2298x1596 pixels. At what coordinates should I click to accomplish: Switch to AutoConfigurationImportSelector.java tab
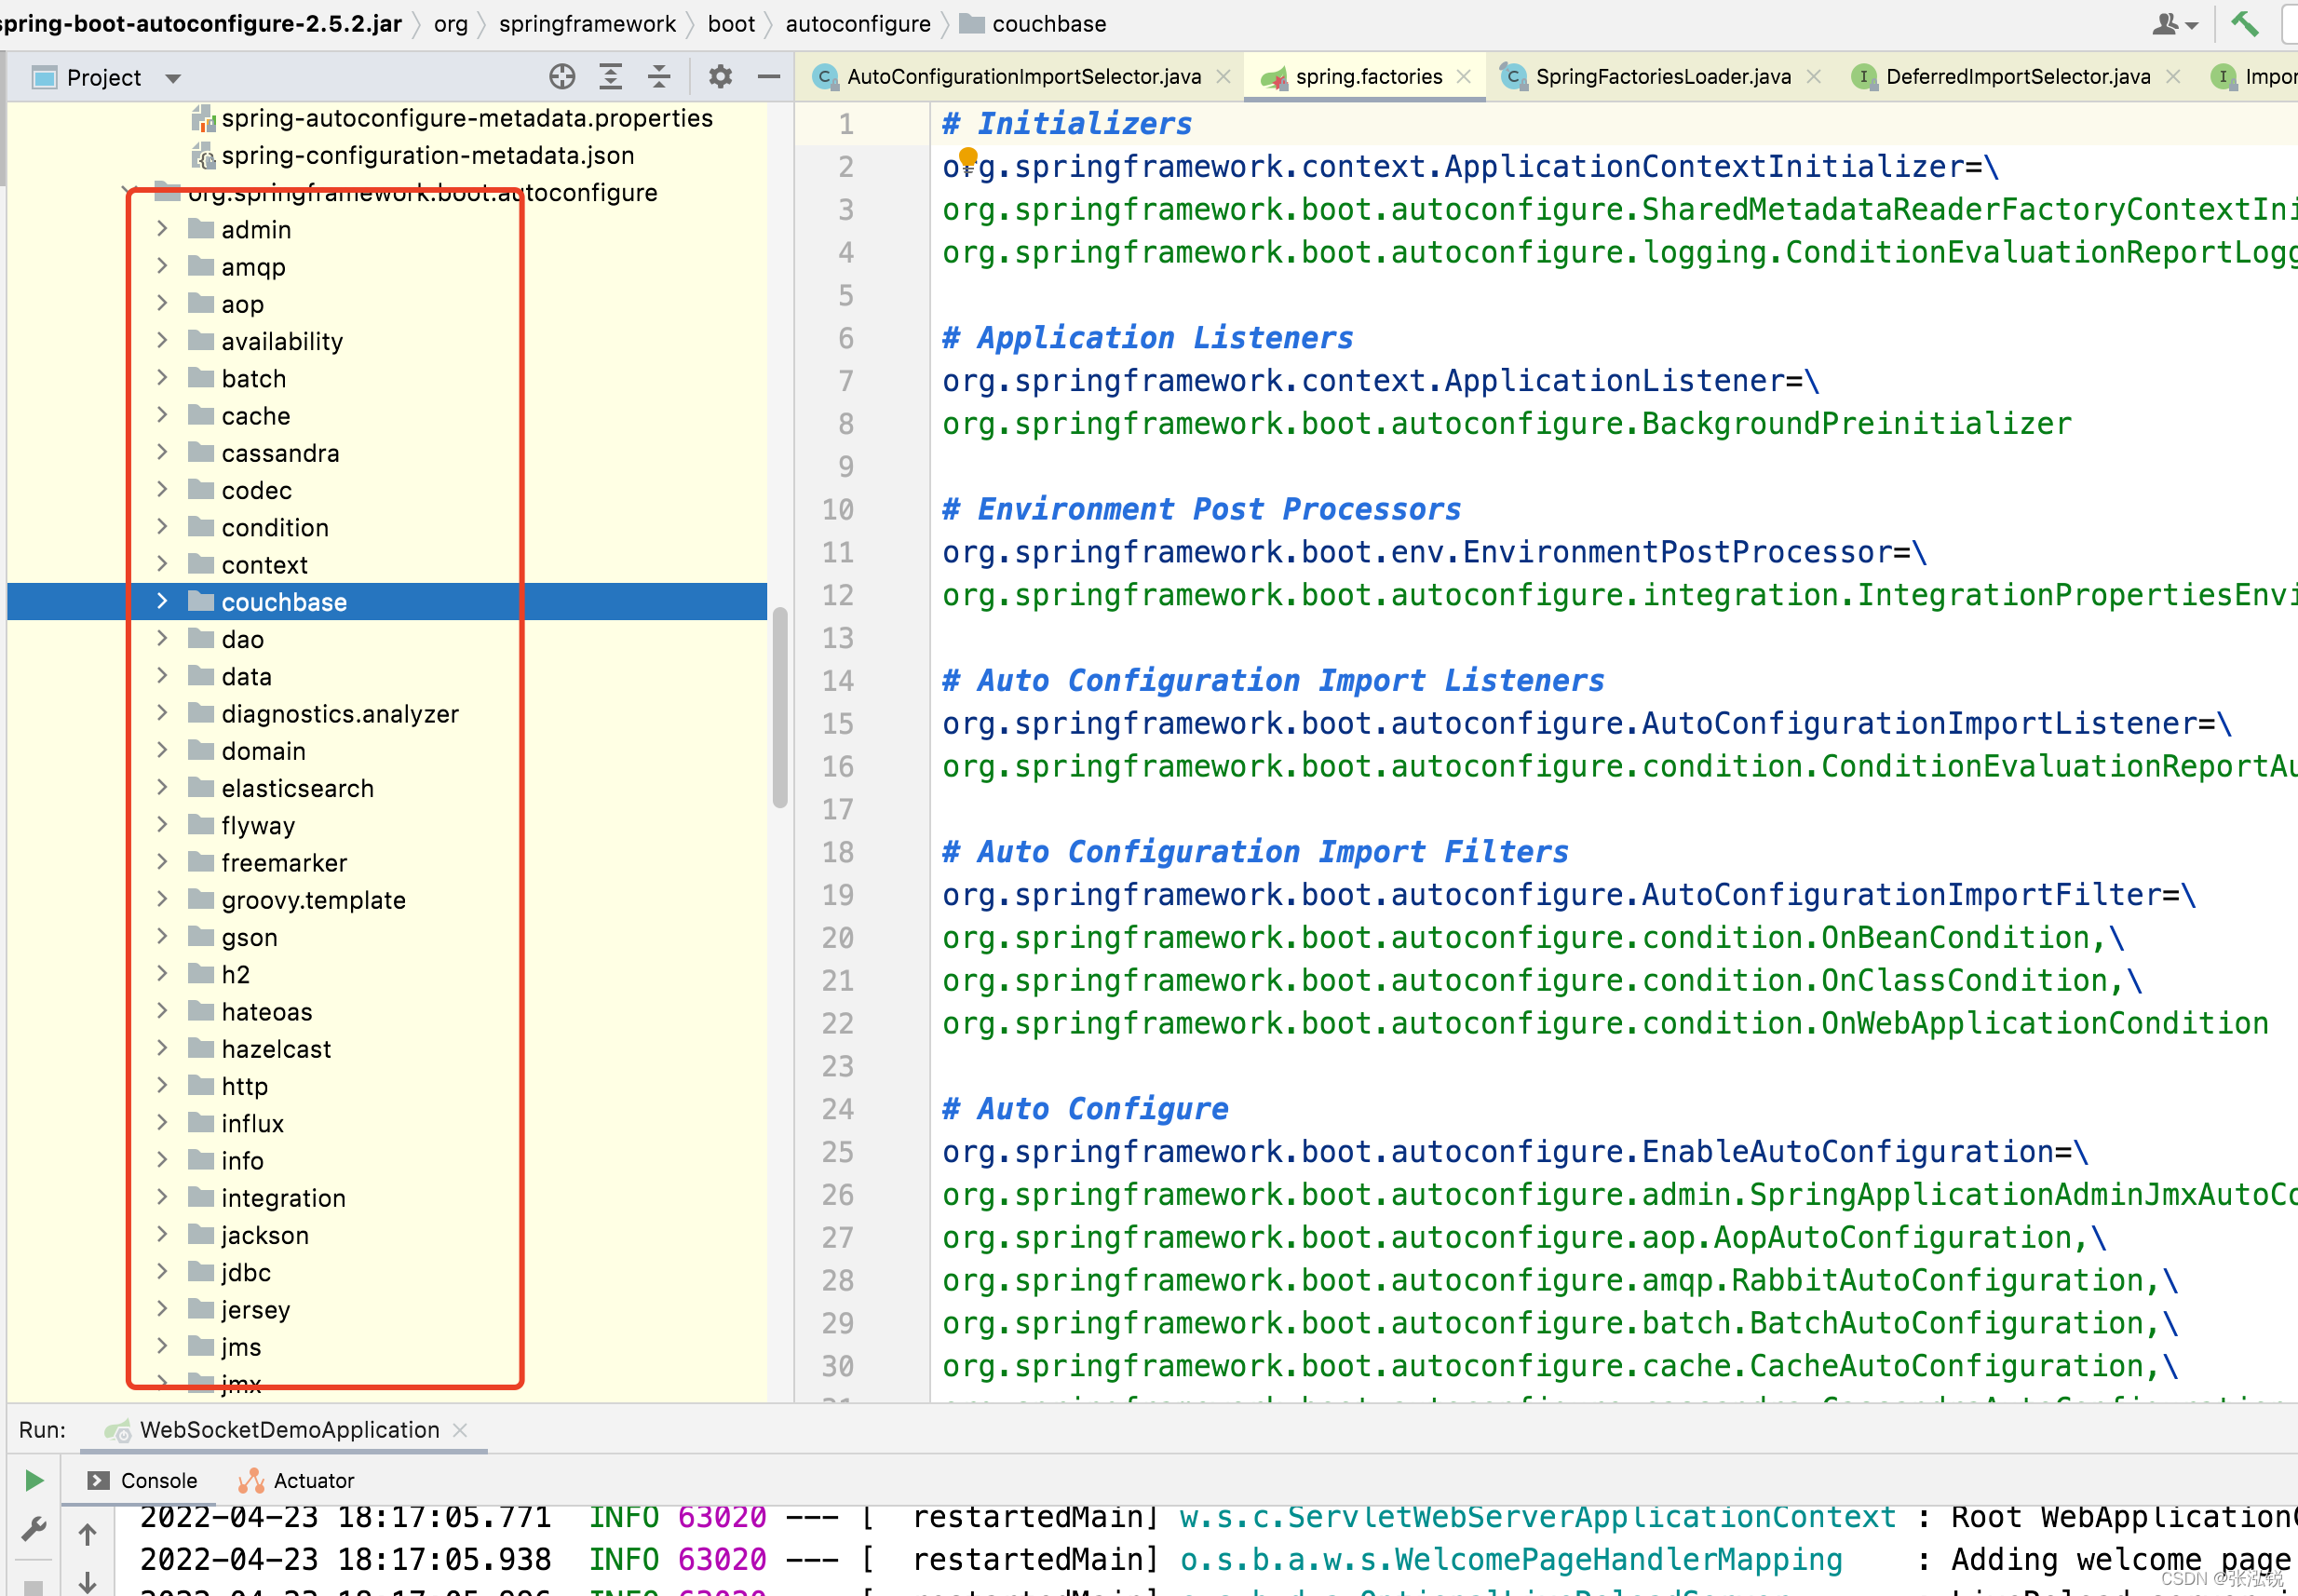coord(1023,77)
